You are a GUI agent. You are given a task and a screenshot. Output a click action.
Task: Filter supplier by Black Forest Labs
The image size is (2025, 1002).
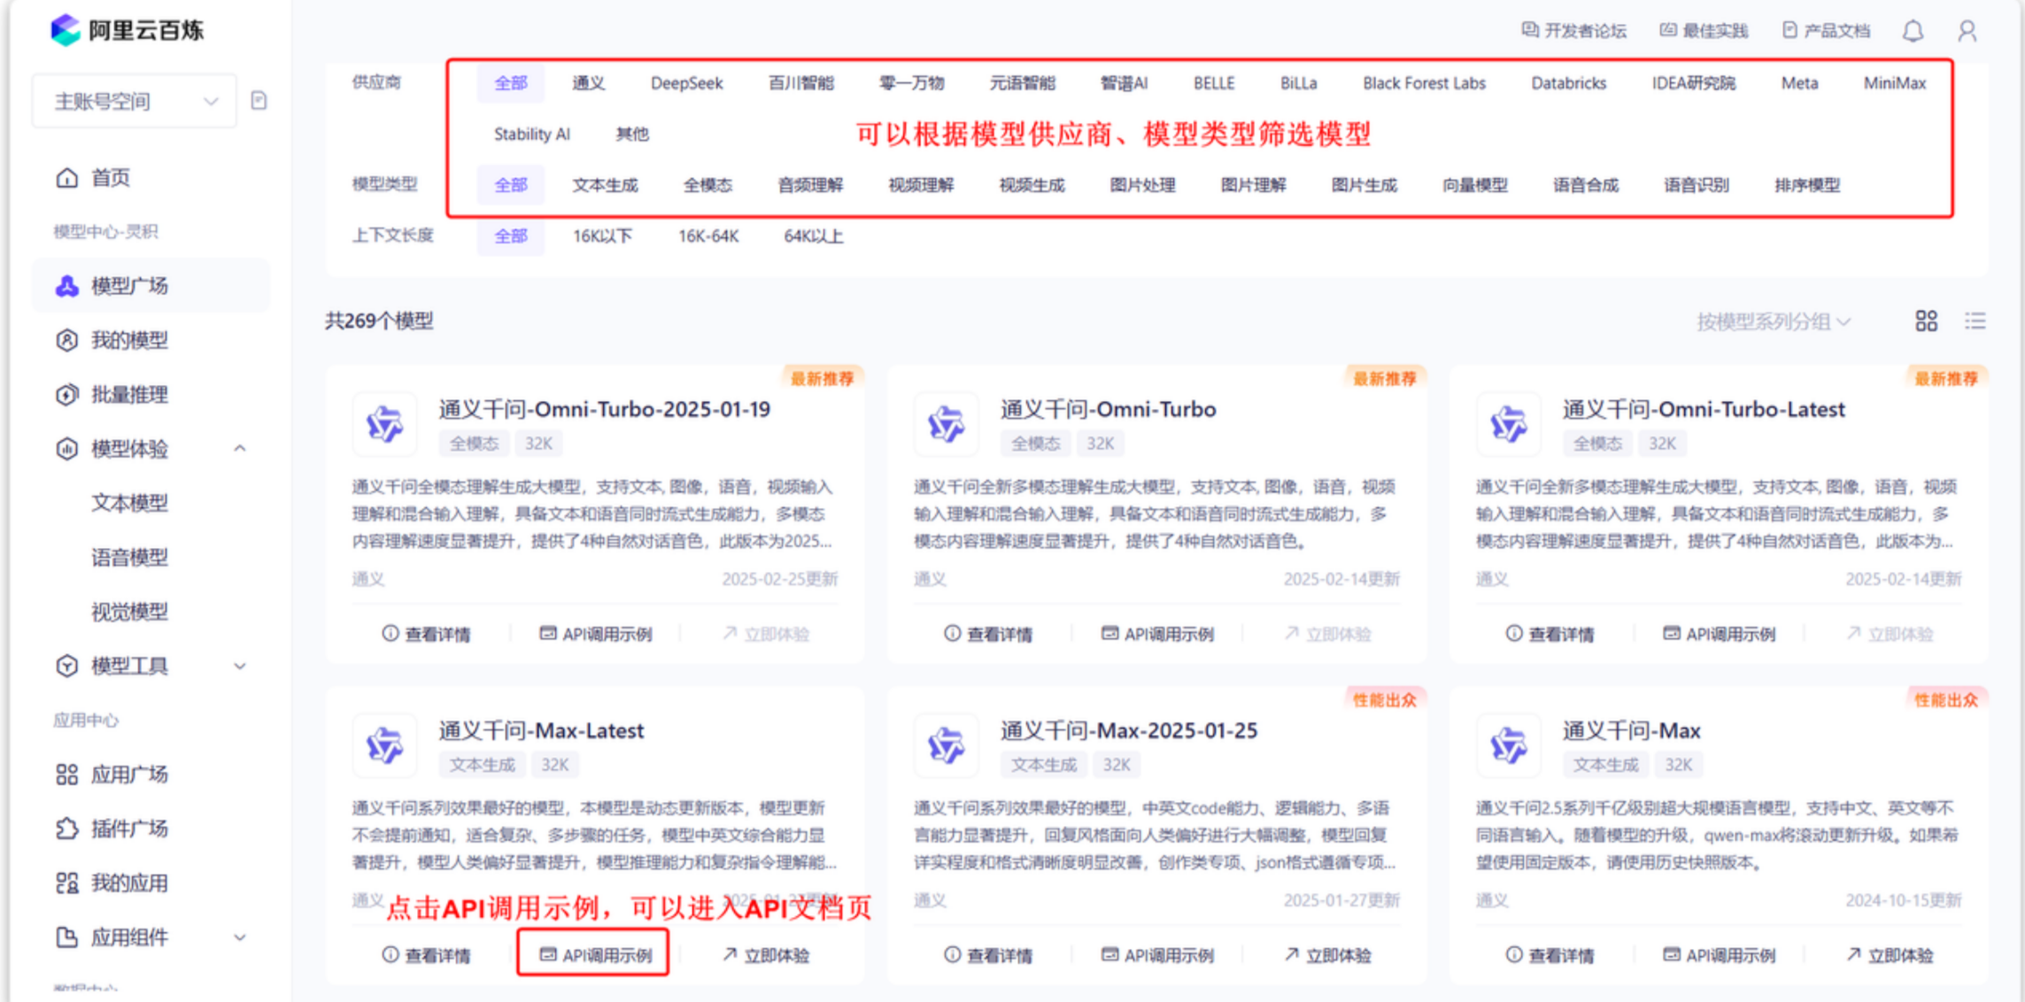tap(1424, 83)
